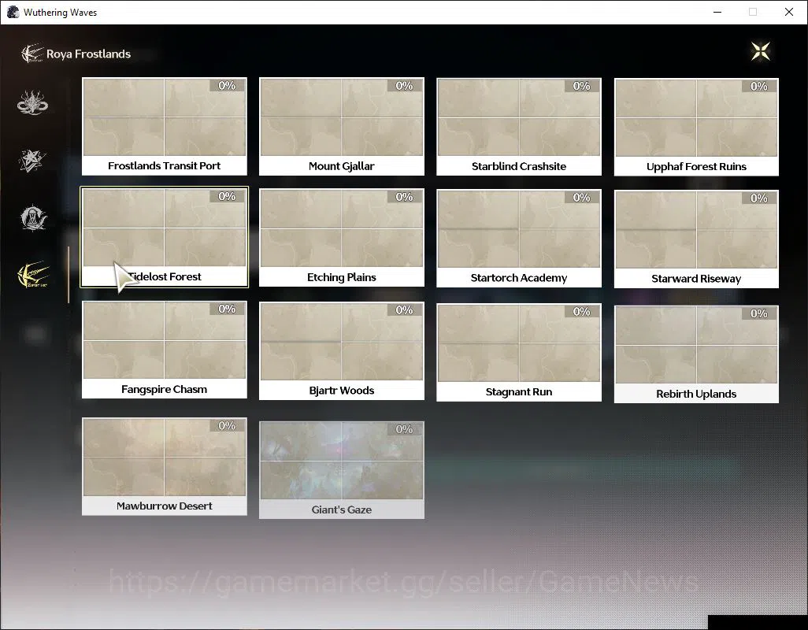Open Mount Gjallar map card
This screenshot has width=808, height=630.
(x=342, y=126)
